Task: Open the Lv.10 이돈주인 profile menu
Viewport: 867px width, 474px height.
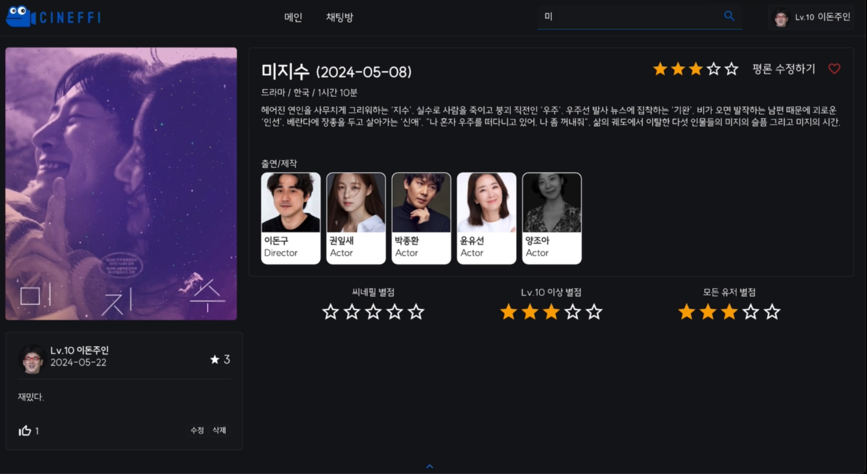Action: click(811, 17)
